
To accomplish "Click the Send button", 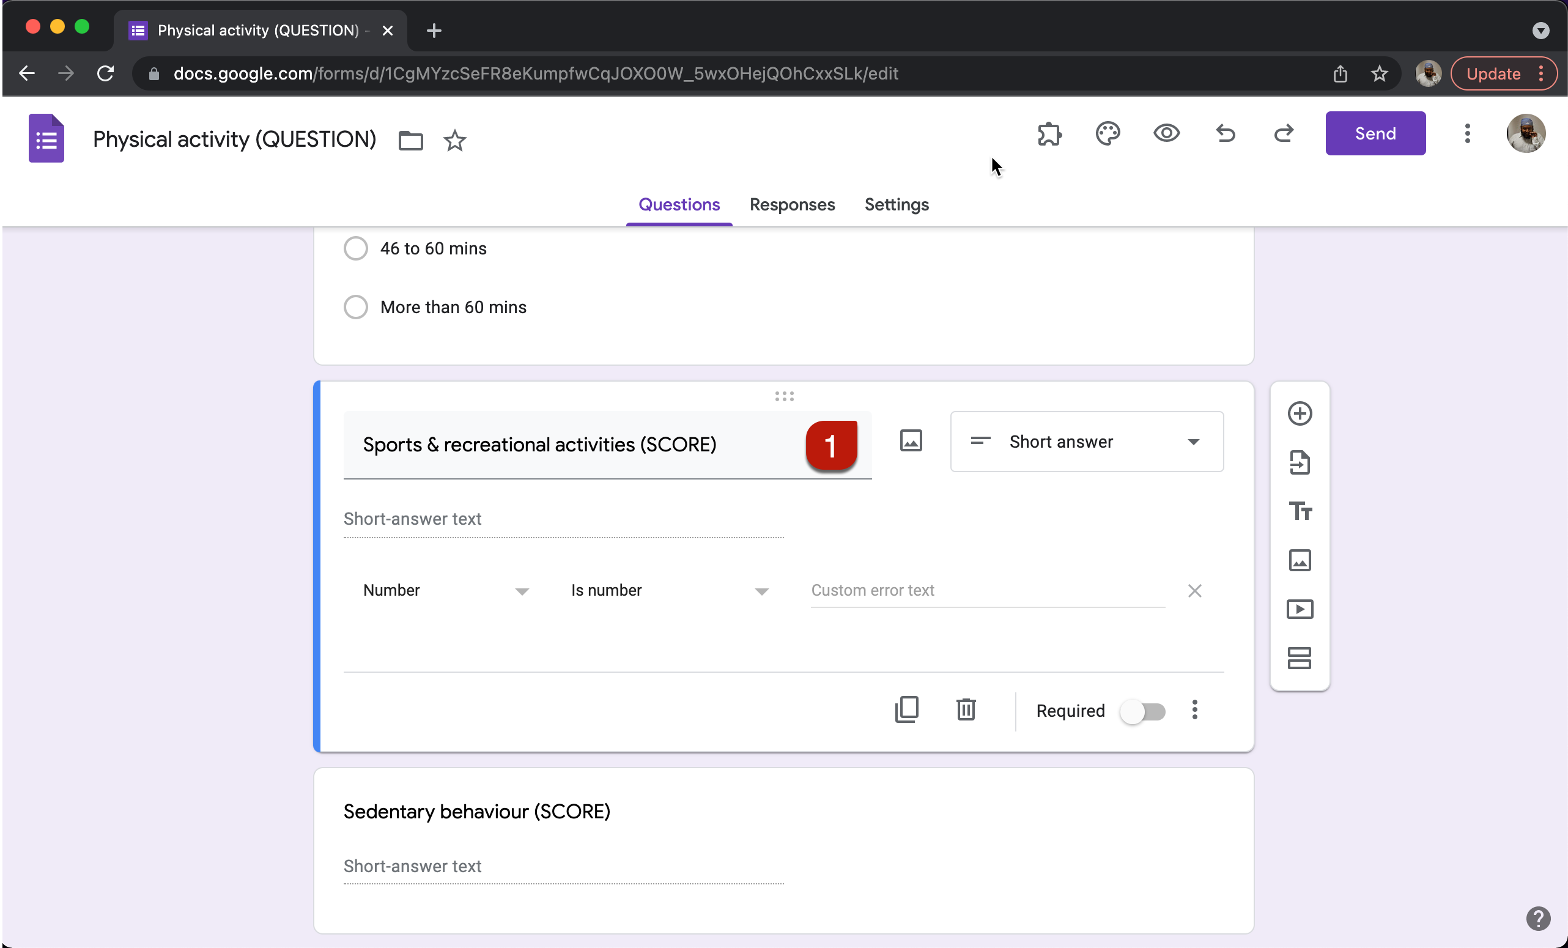I will 1377,133.
